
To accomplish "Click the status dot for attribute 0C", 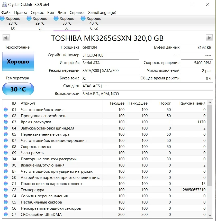I will (6, 165).
